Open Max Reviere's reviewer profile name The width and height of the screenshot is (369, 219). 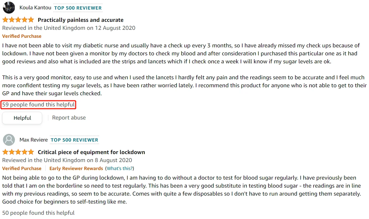[34, 140]
